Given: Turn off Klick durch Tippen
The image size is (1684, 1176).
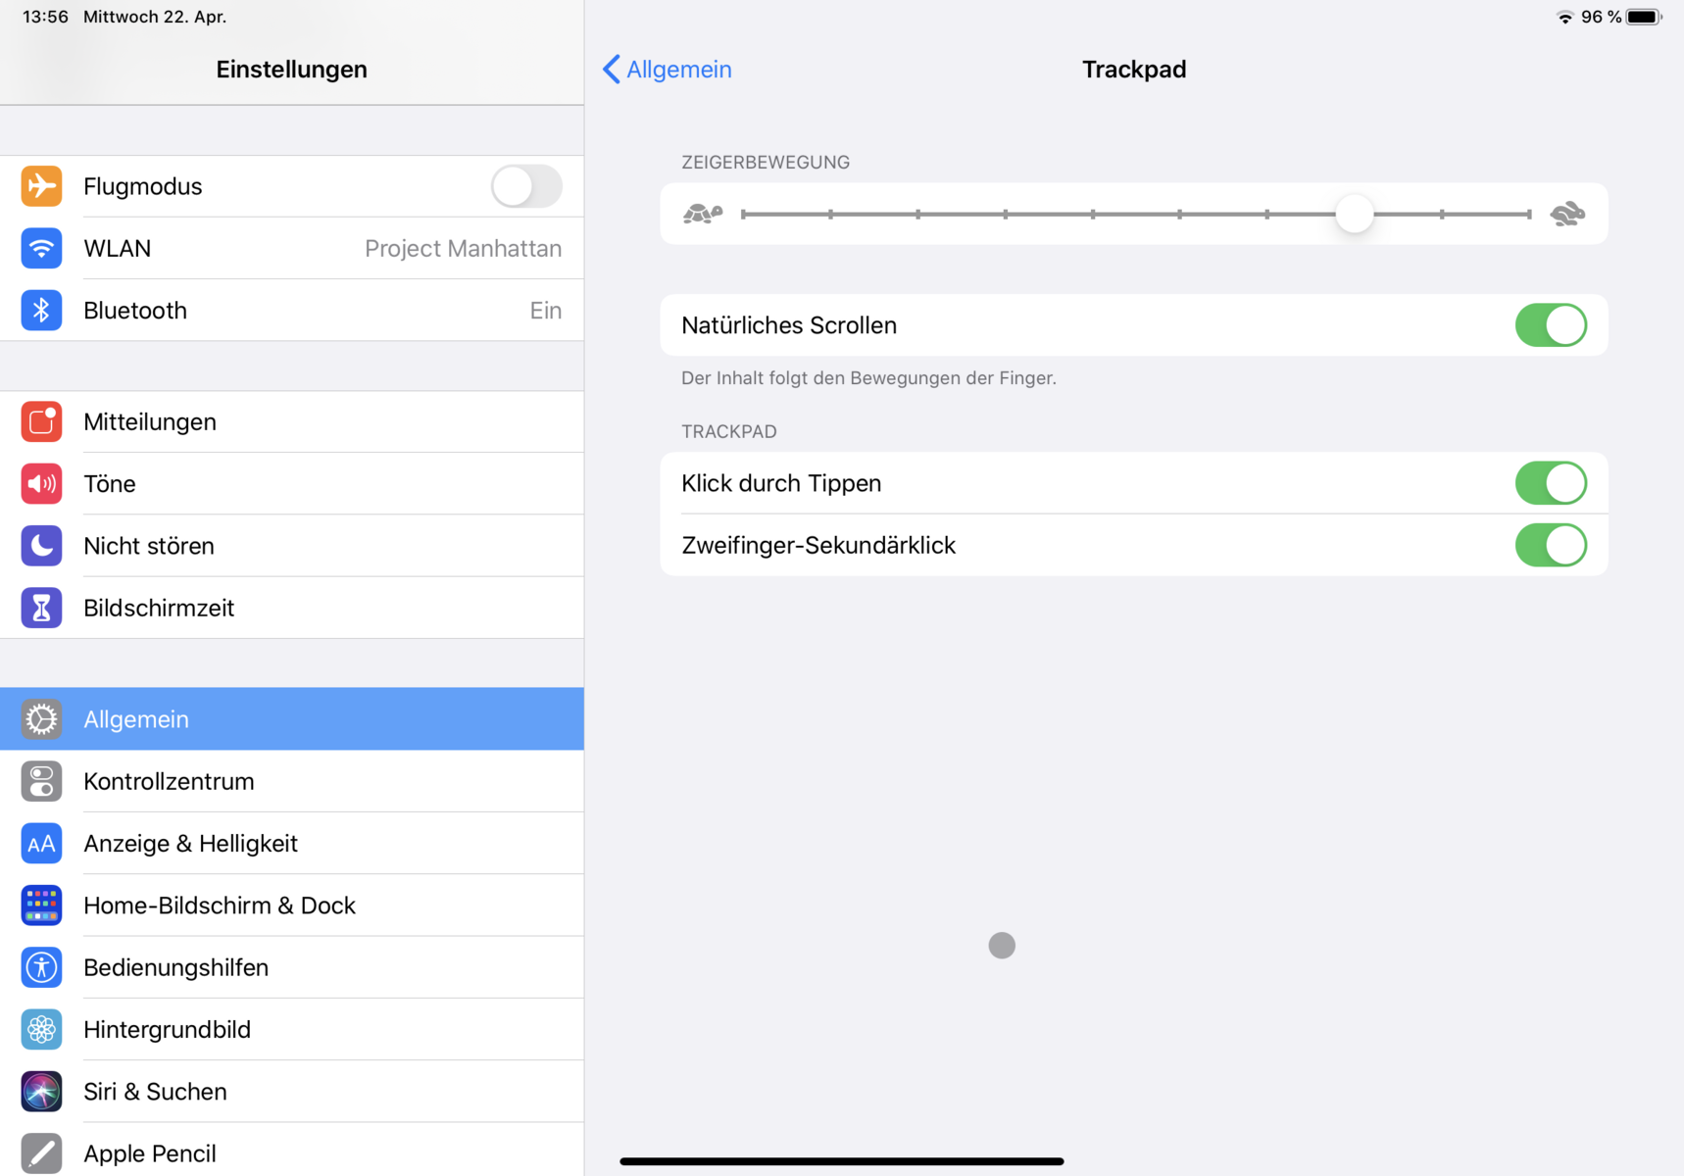Looking at the screenshot, I should pos(1550,483).
